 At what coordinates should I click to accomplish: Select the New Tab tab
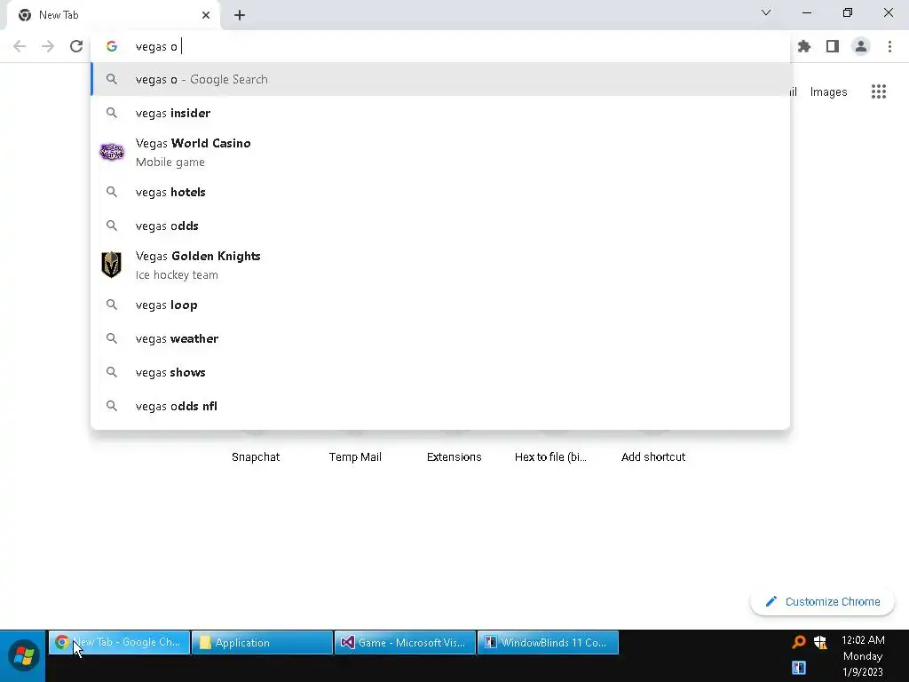(x=114, y=15)
